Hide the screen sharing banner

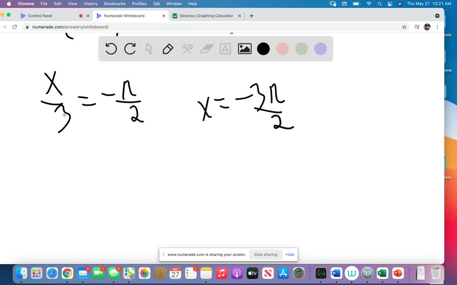[290, 254]
